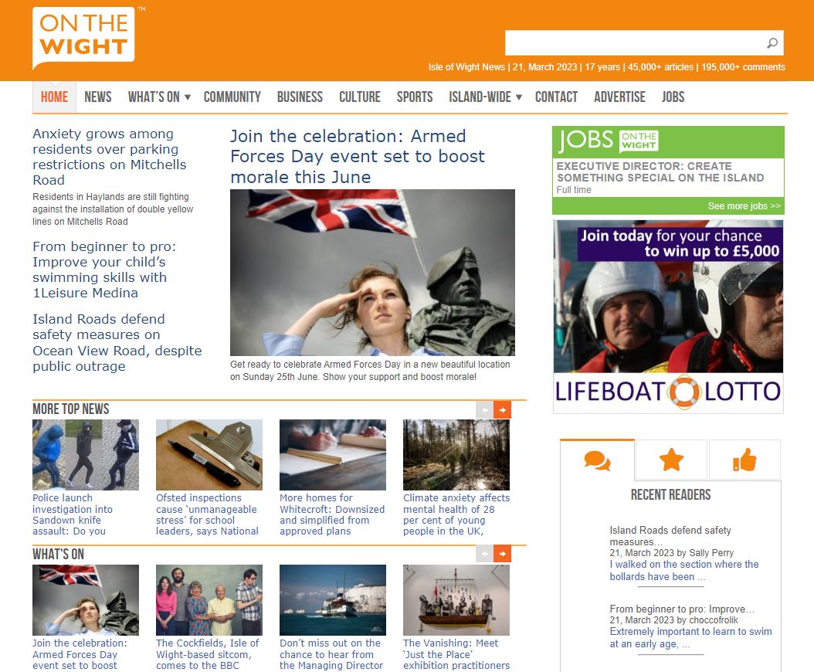Open the Armed Forces Day headline article

(358, 157)
